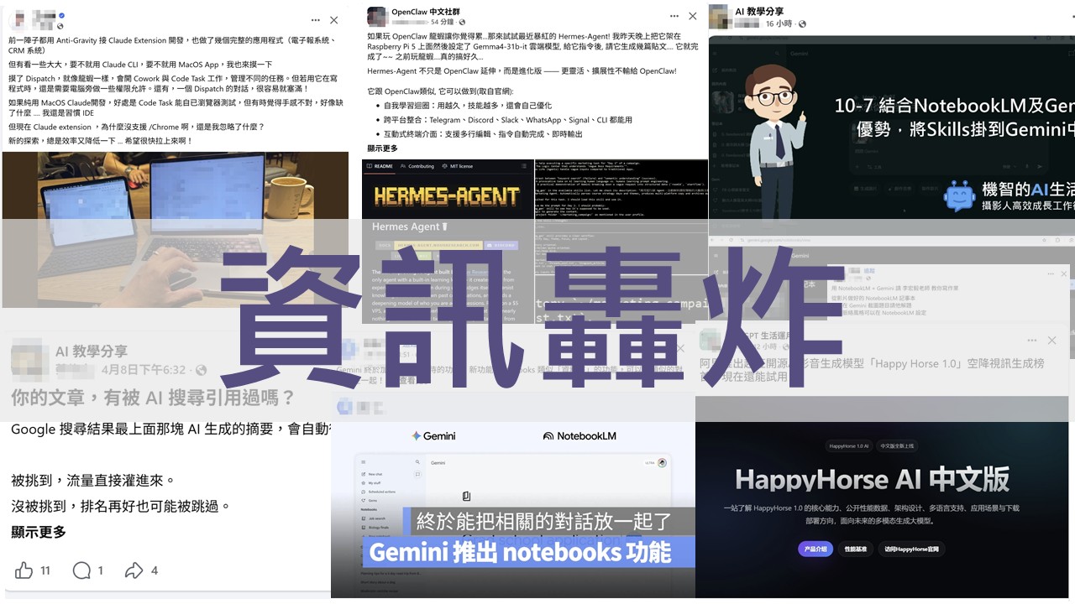Click the search icon in Gemini mockup sidebar
Viewport: 1075px width, 604px height.
[417, 462]
